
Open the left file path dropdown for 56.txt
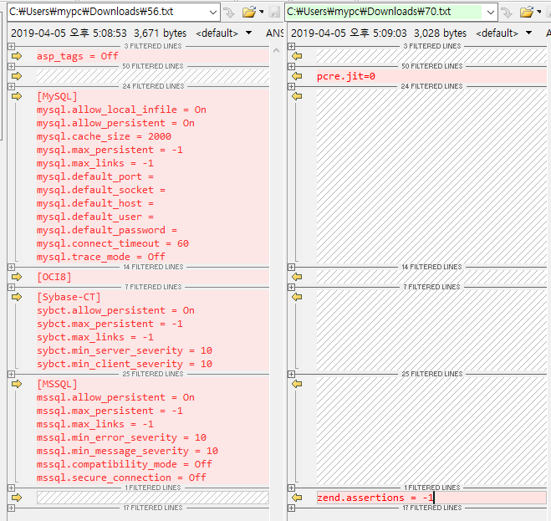click(x=212, y=13)
